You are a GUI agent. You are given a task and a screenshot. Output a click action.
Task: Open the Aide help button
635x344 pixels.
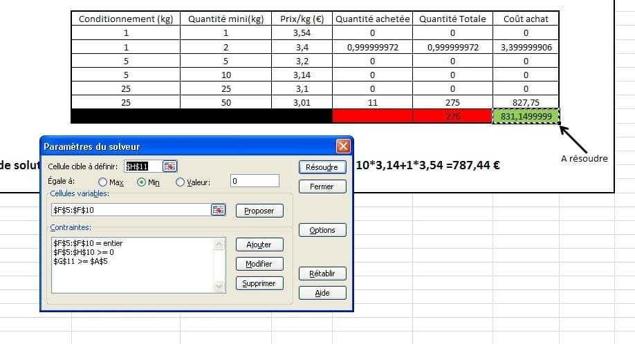point(322,293)
